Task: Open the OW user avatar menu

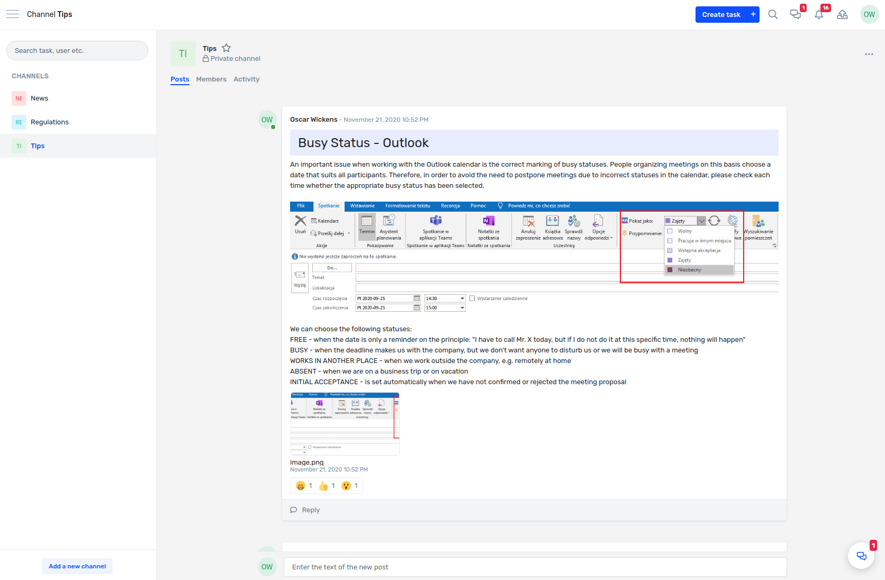Action: tap(869, 15)
